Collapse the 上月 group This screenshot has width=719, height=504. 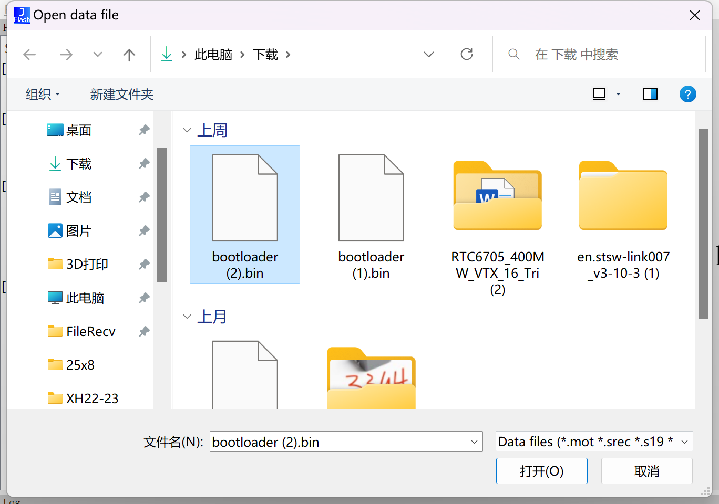(x=187, y=317)
